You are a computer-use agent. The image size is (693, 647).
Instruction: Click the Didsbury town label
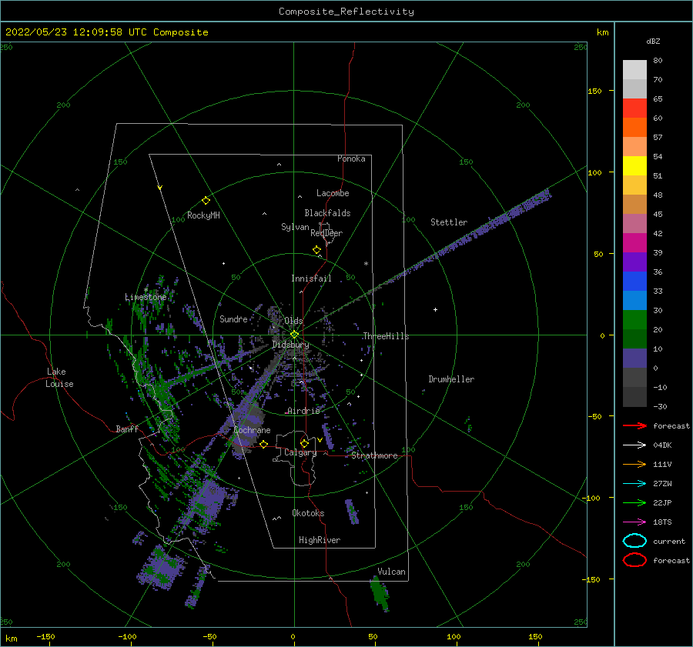pyautogui.click(x=290, y=345)
